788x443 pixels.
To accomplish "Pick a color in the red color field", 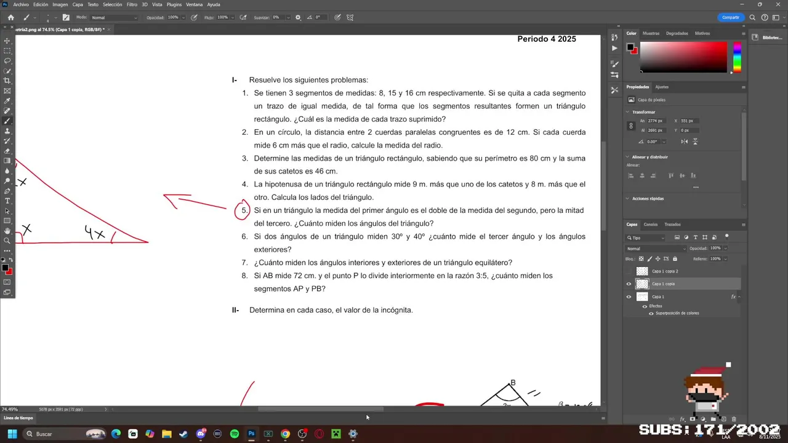I will pos(683,57).
